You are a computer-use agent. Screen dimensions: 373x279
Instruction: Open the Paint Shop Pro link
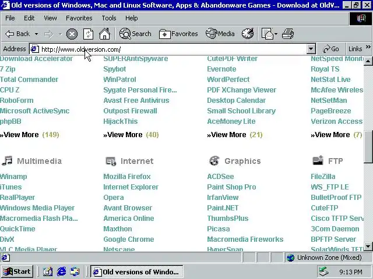pos(231,187)
